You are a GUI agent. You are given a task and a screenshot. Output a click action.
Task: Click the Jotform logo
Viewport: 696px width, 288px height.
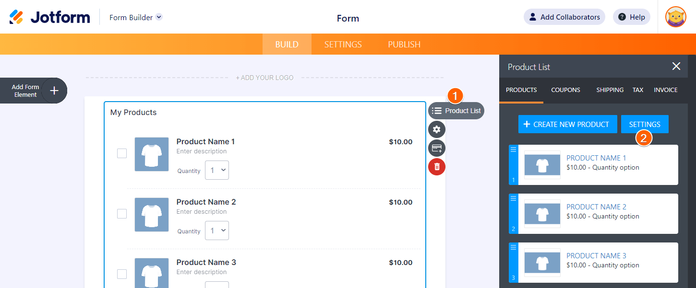tap(50, 17)
